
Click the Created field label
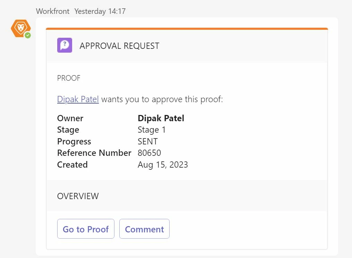click(72, 164)
